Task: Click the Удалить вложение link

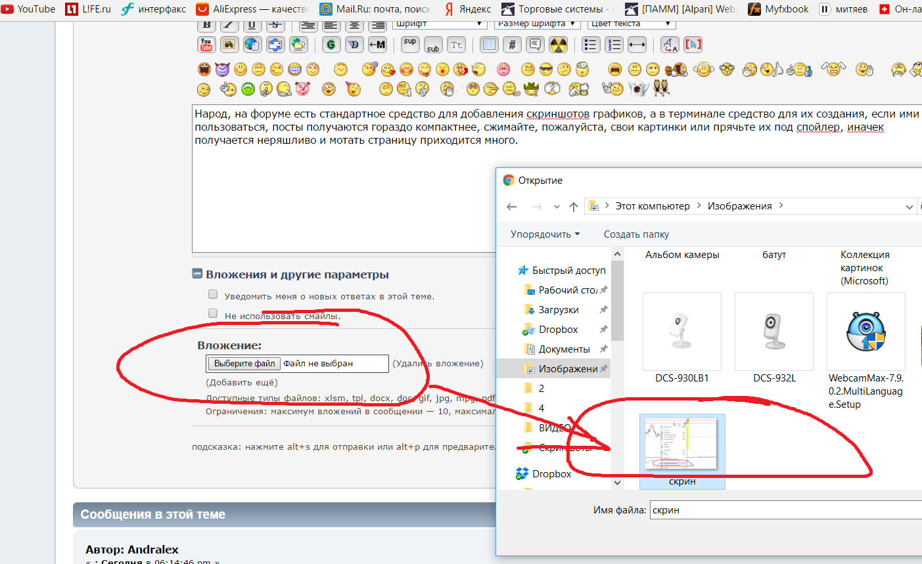Action: (x=438, y=363)
